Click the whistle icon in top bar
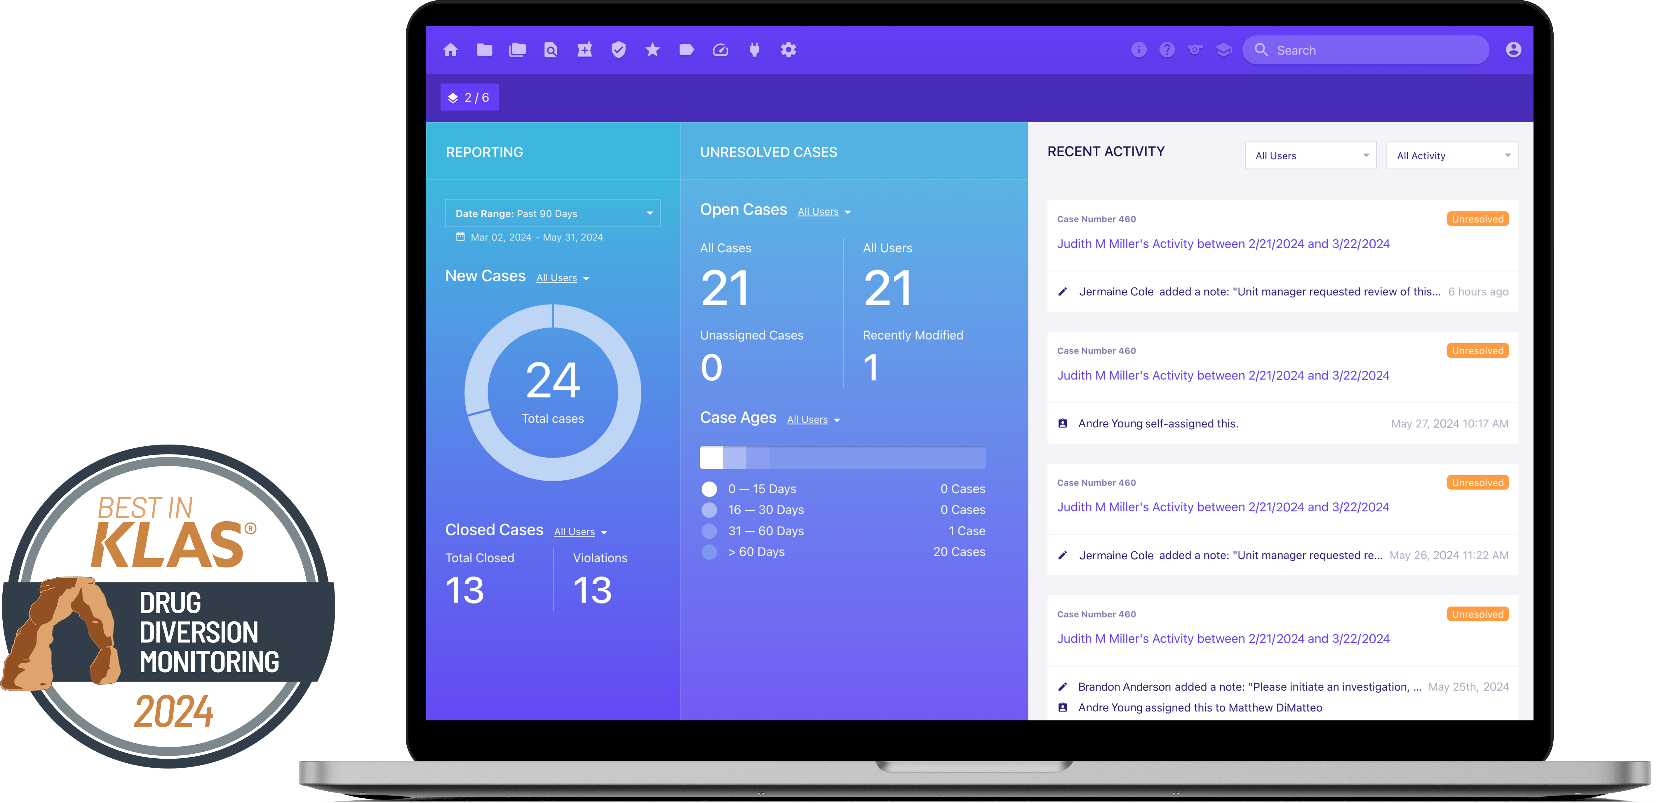 point(1195,50)
